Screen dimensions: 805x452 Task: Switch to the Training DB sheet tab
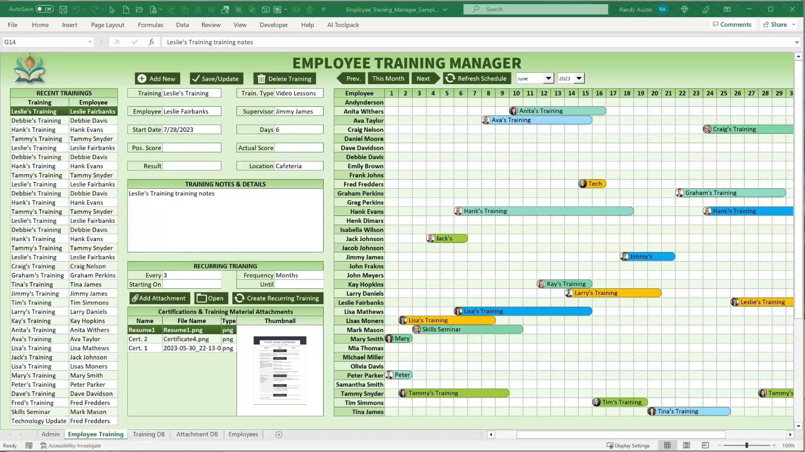148,434
